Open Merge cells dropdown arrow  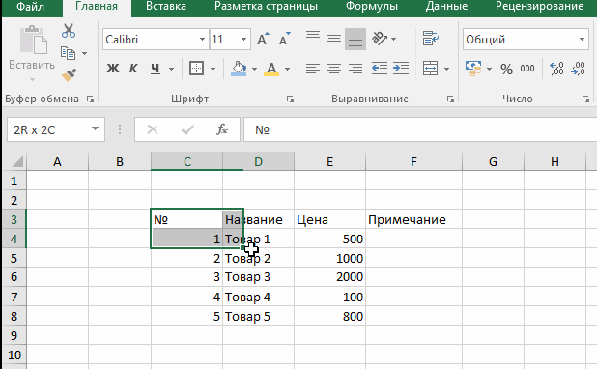[446, 69]
